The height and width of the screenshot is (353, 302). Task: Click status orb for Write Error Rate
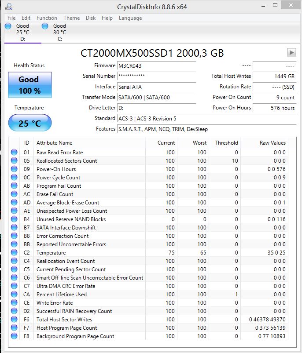14,302
